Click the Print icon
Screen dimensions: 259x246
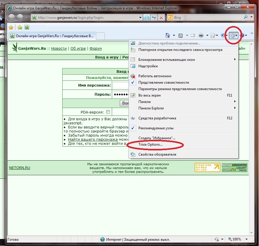click(201, 35)
